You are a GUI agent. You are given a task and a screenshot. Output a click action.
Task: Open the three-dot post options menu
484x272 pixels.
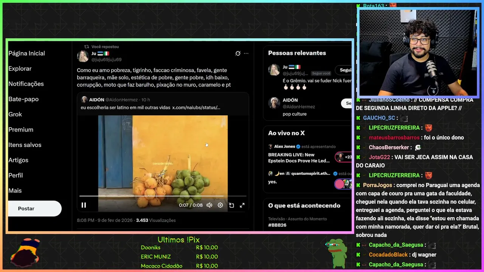[x=246, y=53]
